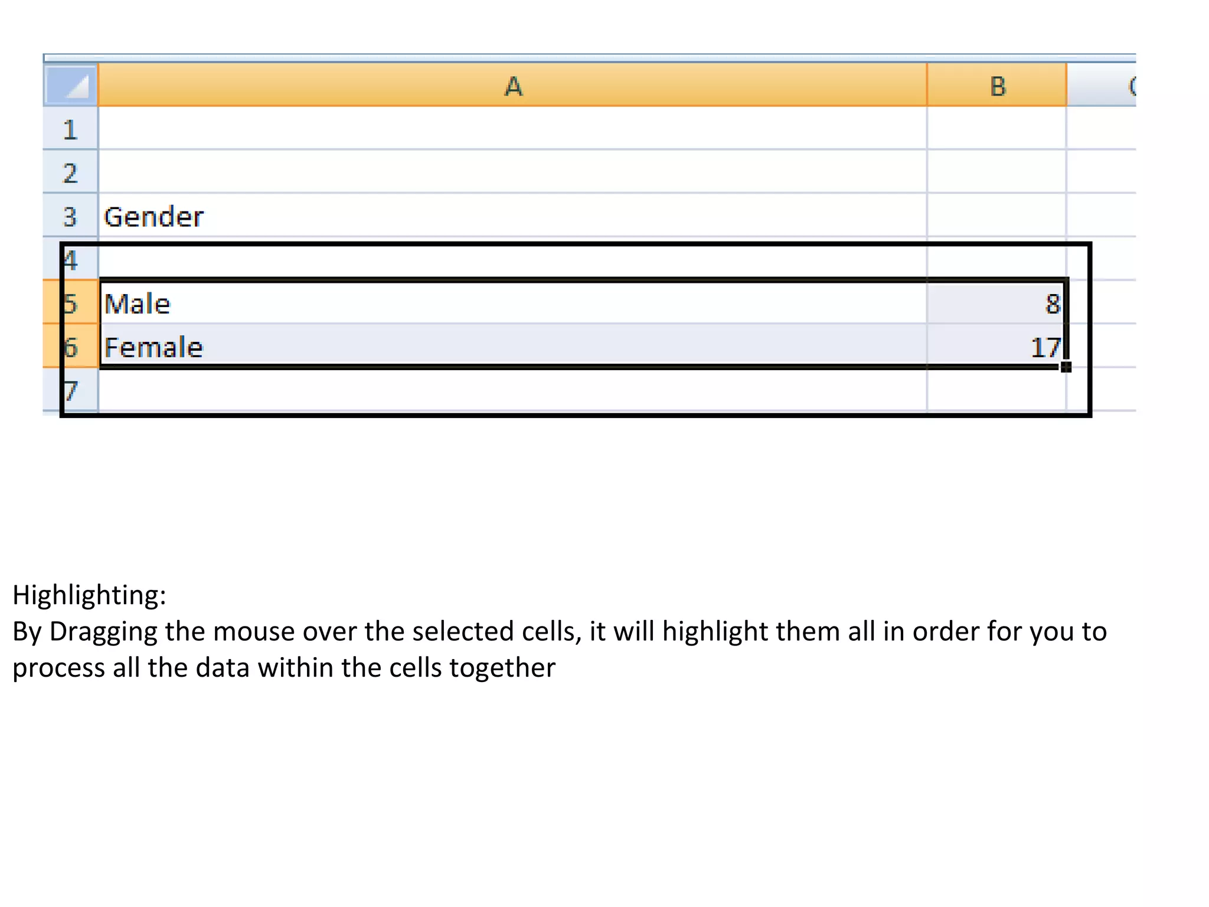The height and width of the screenshot is (907, 1209).
Task: Select column A header
Action: pyautogui.click(x=512, y=86)
